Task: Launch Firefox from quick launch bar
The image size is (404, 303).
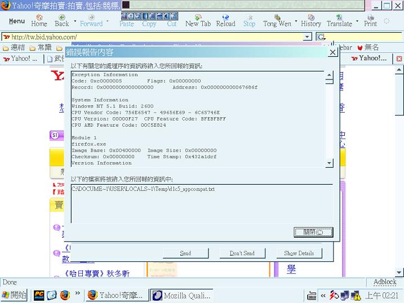Action: click(65, 295)
